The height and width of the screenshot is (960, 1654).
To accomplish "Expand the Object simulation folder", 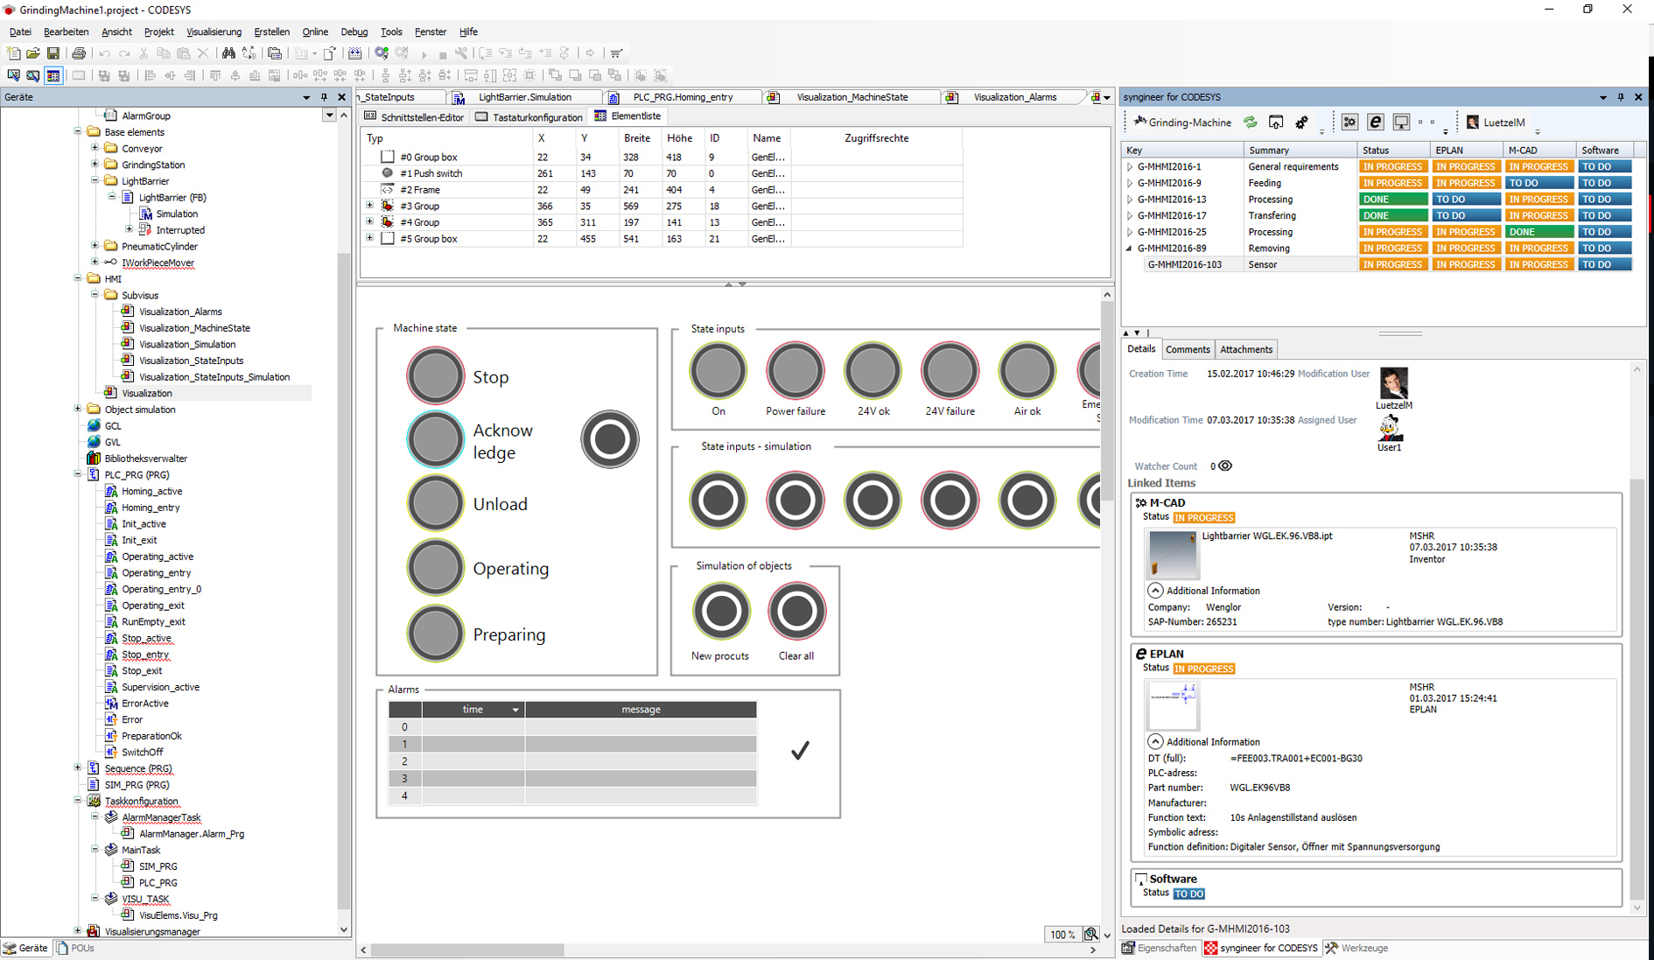I will pyautogui.click(x=78, y=410).
